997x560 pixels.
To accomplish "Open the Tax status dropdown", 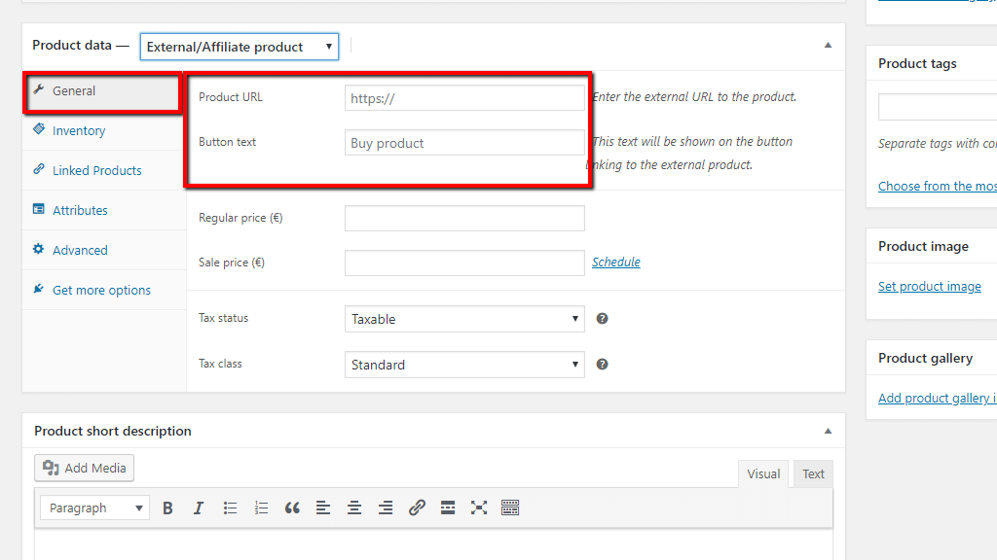I will point(464,319).
